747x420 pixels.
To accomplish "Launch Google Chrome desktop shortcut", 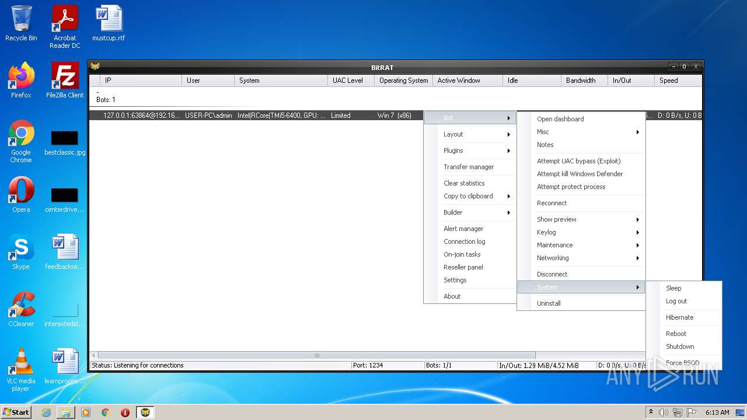I will point(21,141).
